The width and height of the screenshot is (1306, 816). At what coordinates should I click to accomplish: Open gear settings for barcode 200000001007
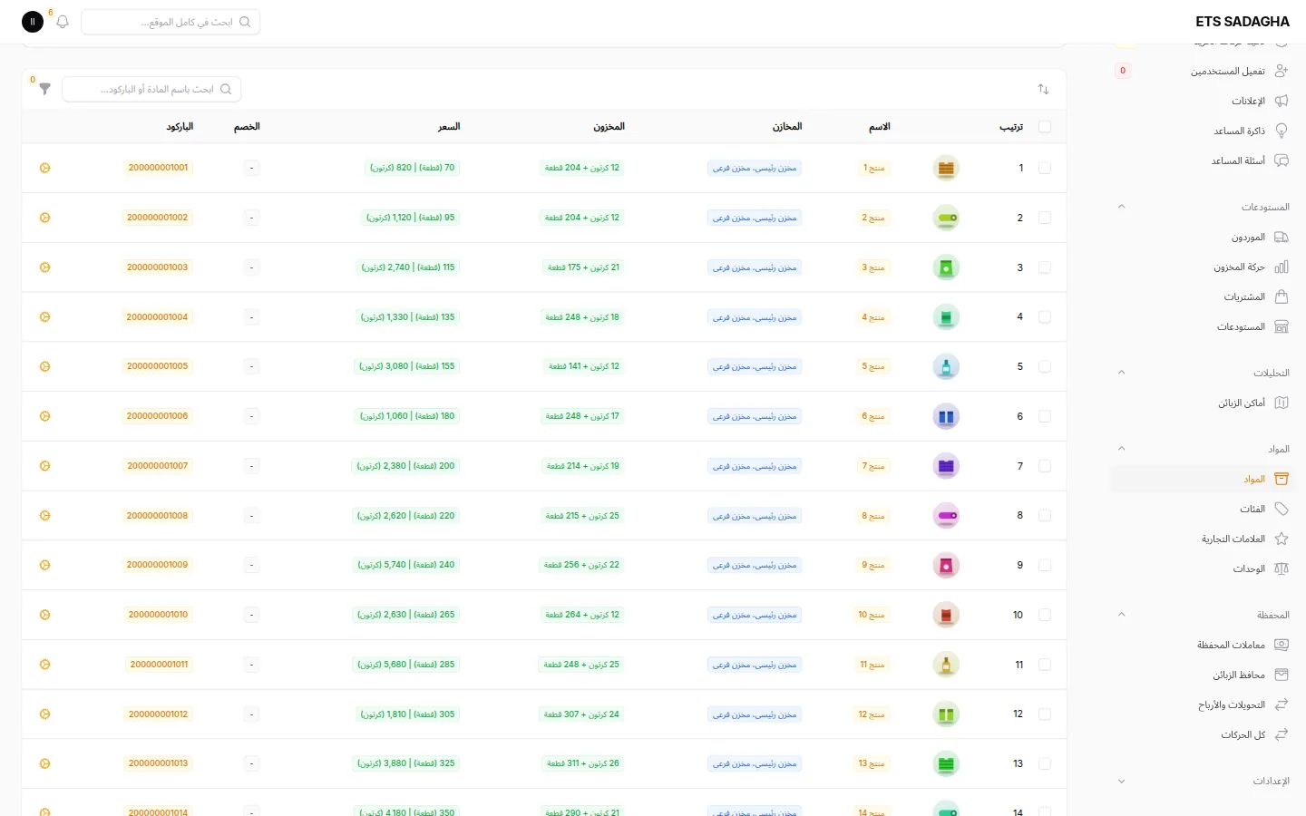click(45, 466)
